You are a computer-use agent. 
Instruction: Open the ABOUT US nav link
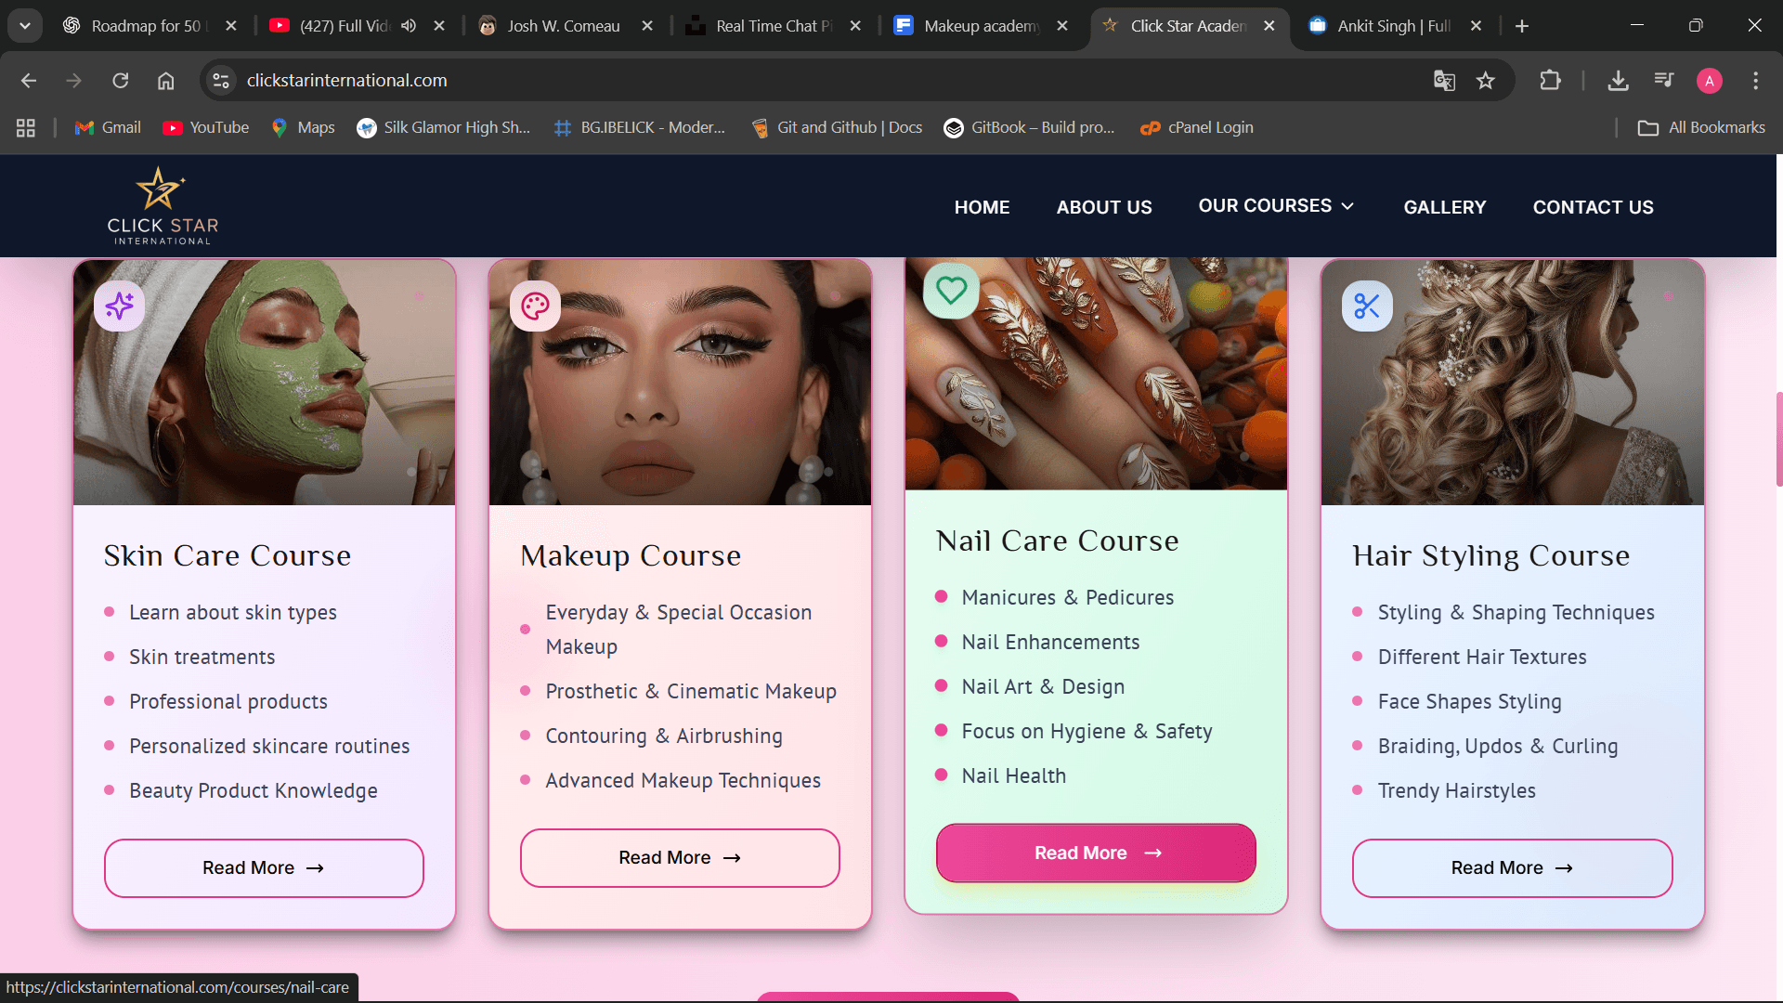(1103, 207)
